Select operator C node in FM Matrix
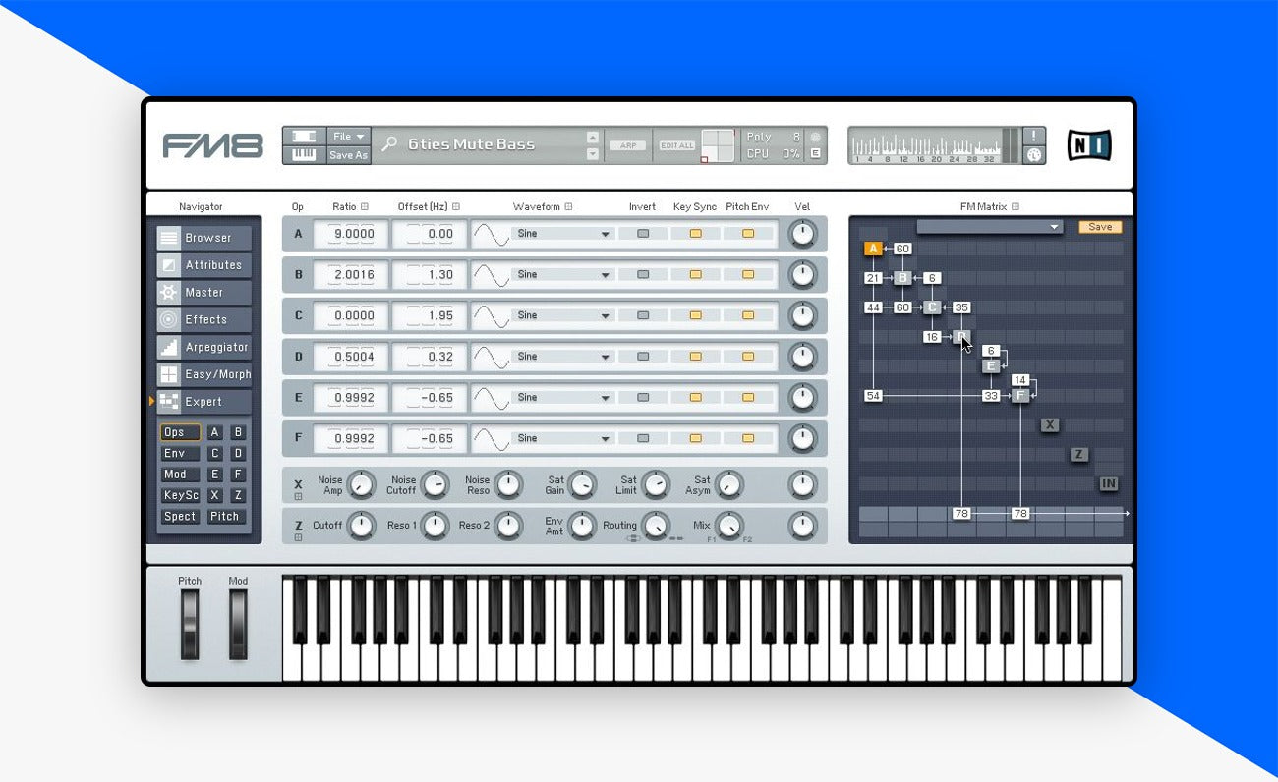Image resolution: width=1278 pixels, height=782 pixels. click(x=932, y=307)
